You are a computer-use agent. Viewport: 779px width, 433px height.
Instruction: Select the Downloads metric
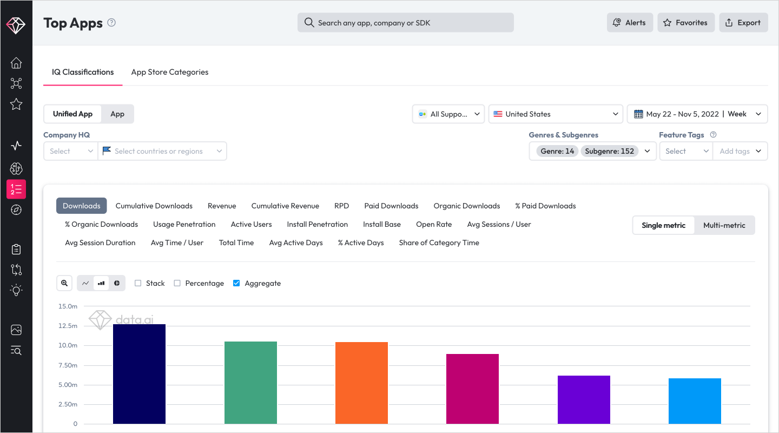click(82, 206)
